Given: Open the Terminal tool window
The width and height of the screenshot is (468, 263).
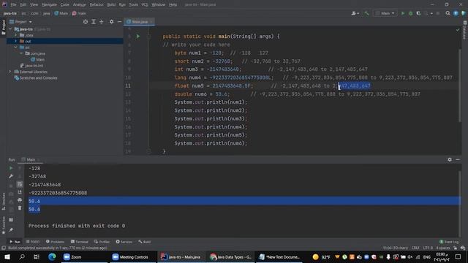Looking at the screenshot, I should 79,242.
